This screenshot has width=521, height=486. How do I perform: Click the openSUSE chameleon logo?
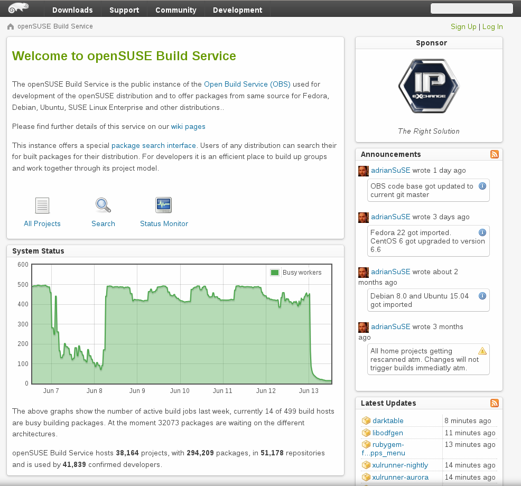click(x=18, y=8)
